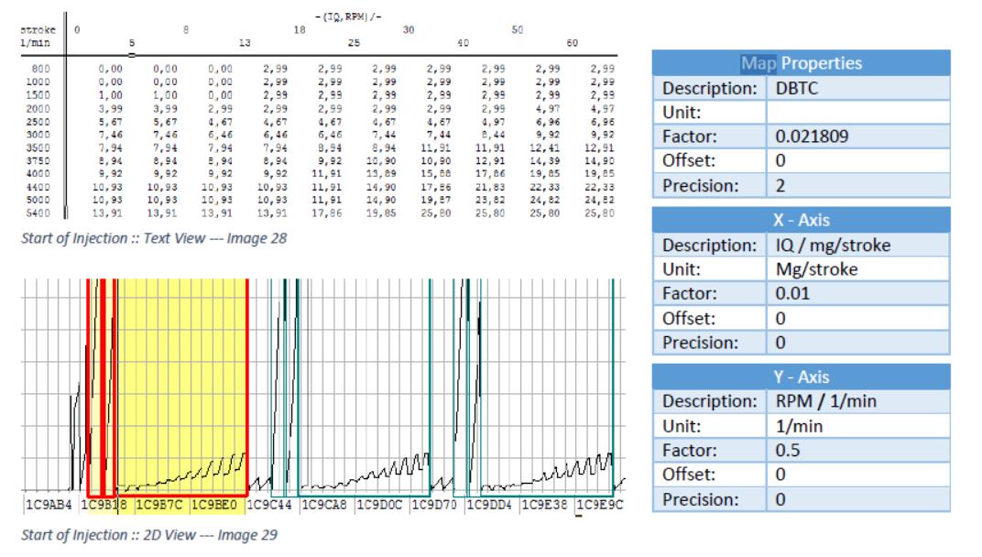Click hex address label 1C9B7C
This screenshot has height=557, width=982.
coord(158,505)
